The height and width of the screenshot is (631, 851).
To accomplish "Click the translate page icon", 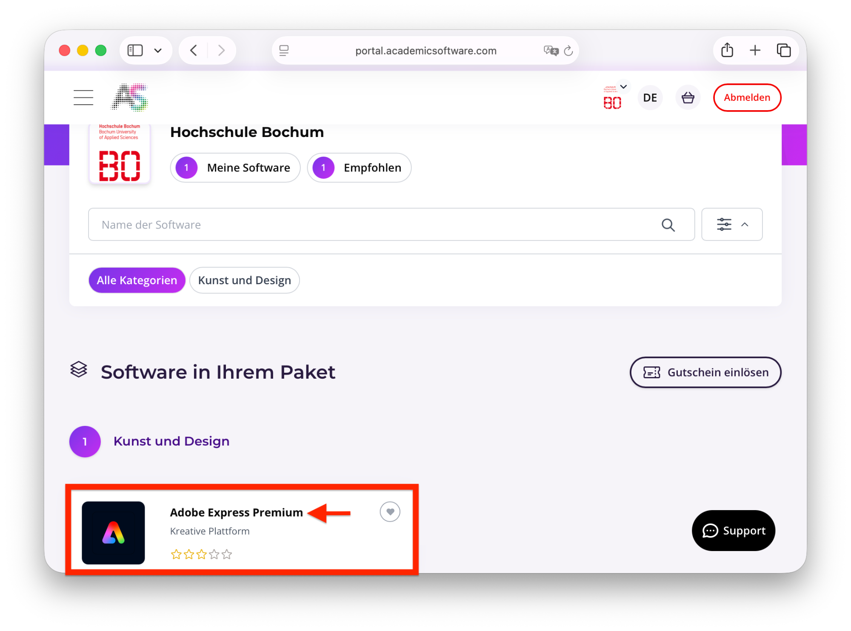I will pos(551,51).
